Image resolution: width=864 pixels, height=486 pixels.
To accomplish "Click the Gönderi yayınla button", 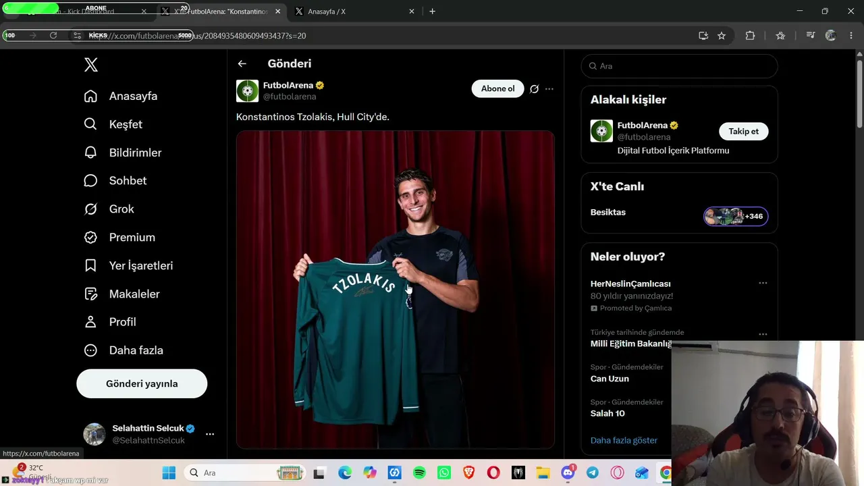I will pyautogui.click(x=142, y=383).
